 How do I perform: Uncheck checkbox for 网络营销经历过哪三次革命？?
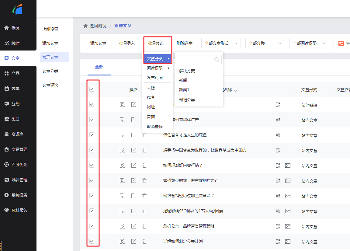click(x=92, y=196)
